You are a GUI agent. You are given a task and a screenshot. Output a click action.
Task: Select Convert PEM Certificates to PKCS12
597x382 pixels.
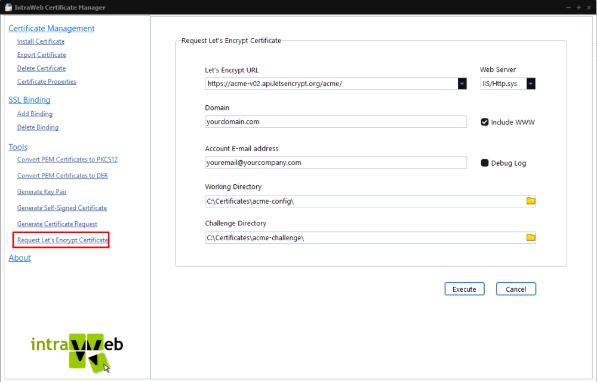click(67, 160)
